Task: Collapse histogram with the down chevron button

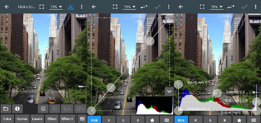Action: pyautogui.click(x=169, y=92)
